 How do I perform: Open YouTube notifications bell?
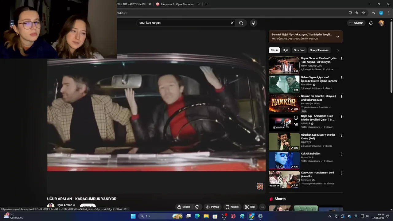click(x=371, y=23)
